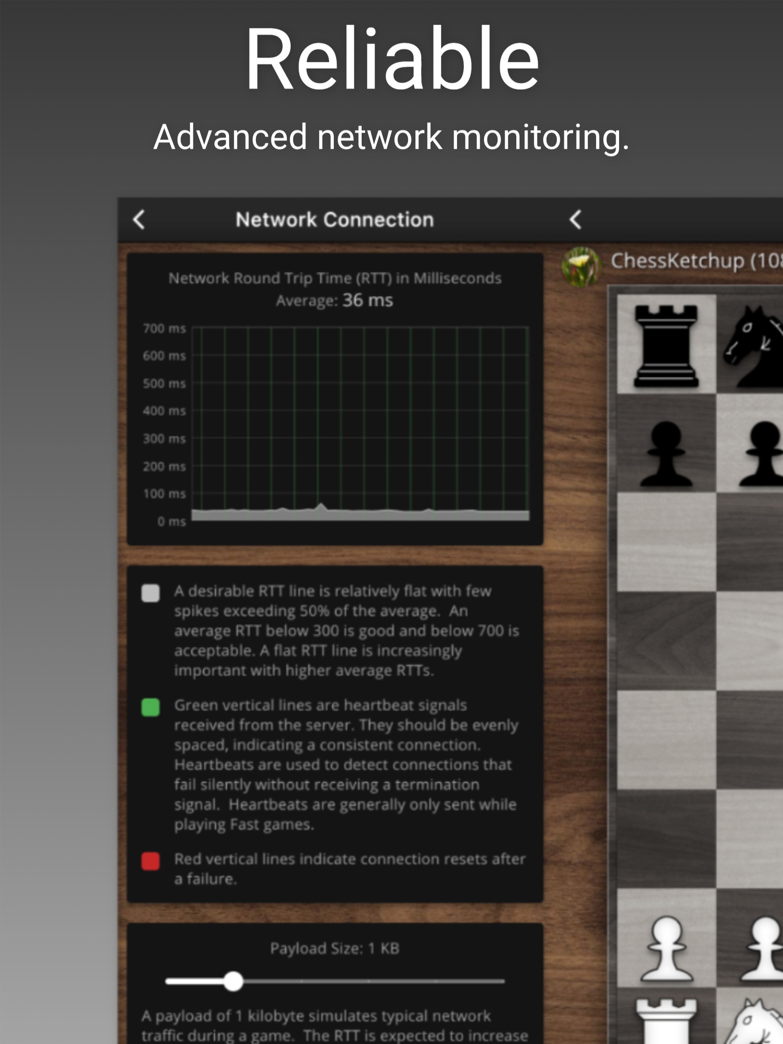Select the black knight on the top row

(754, 346)
